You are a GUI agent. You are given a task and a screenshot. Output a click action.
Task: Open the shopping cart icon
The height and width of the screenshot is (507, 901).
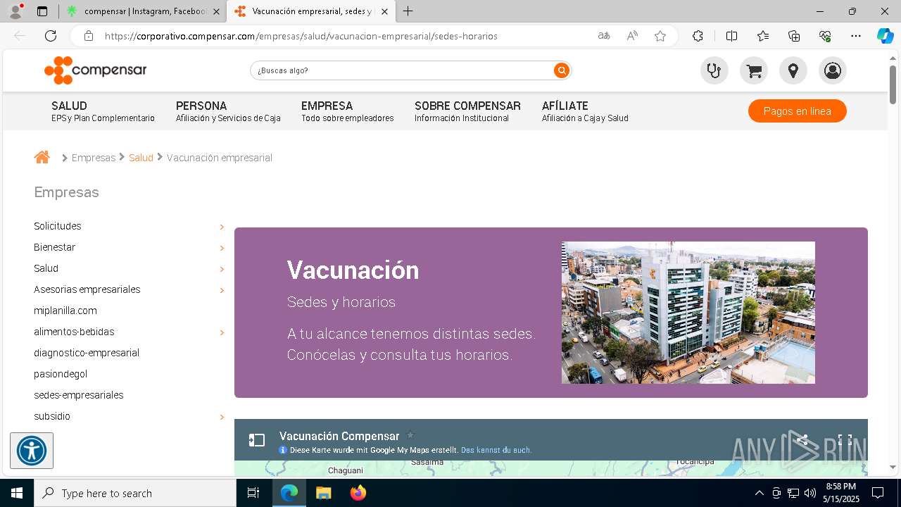point(754,70)
